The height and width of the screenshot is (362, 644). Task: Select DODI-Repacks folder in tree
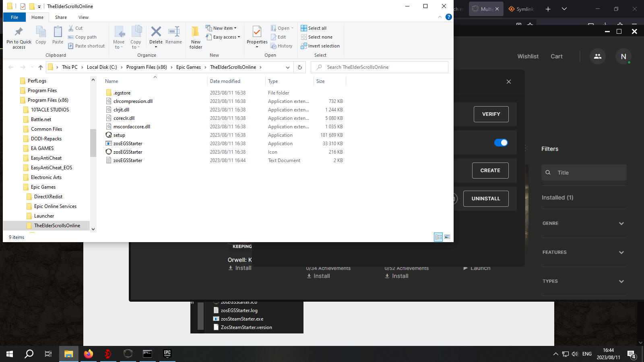(x=46, y=139)
